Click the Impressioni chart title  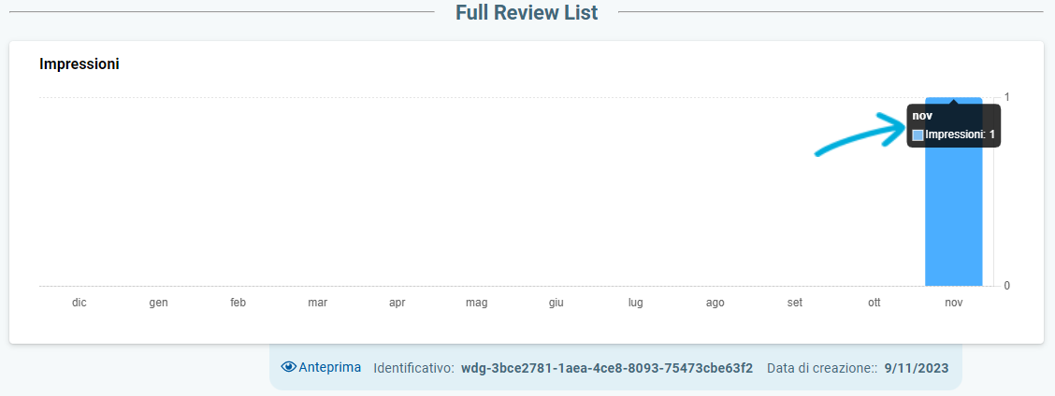tap(79, 64)
